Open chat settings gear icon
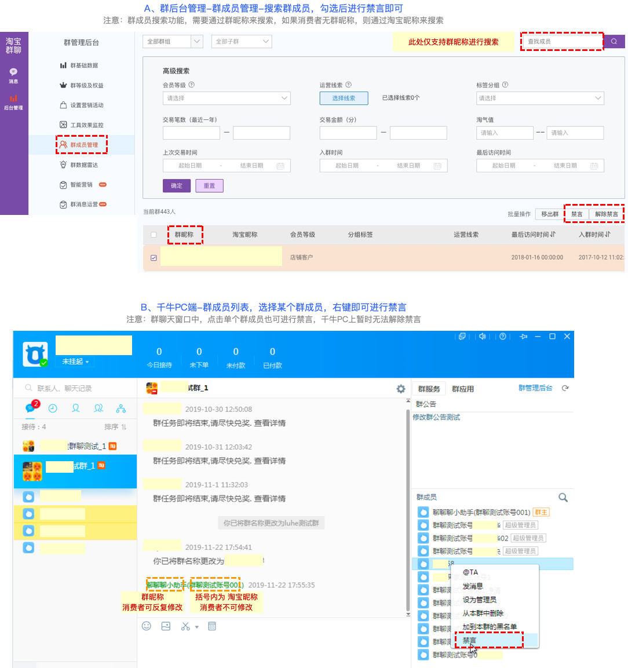The width and height of the screenshot is (628, 668). (x=401, y=389)
